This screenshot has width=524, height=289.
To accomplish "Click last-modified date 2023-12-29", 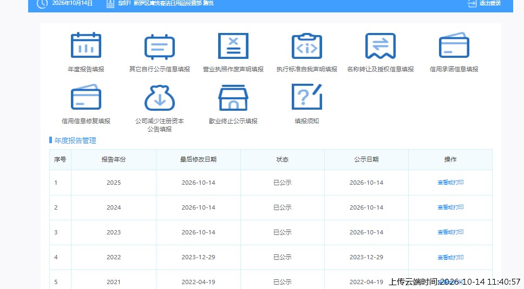I will pos(198,257).
